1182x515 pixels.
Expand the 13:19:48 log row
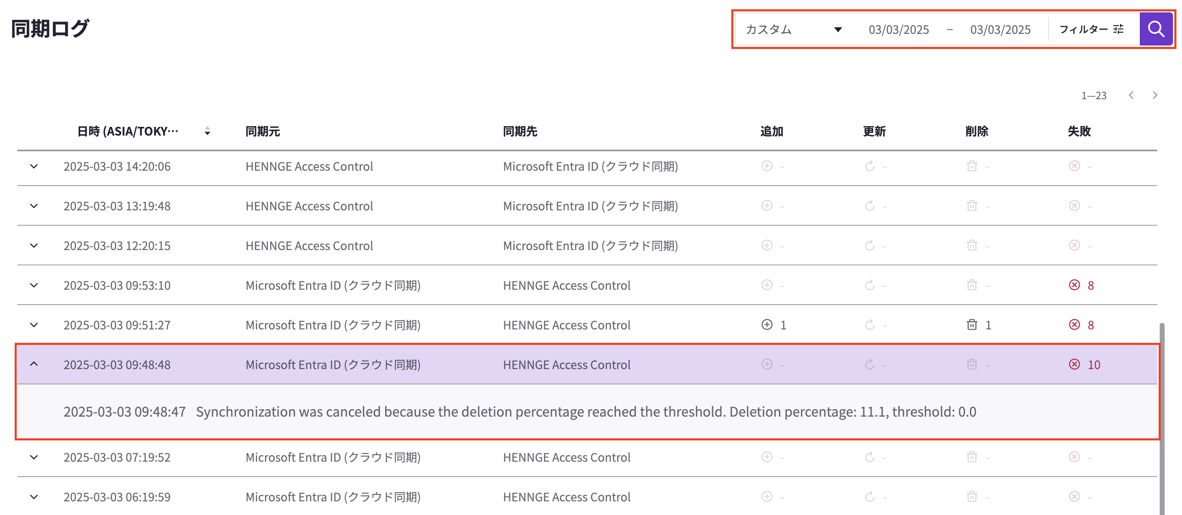click(34, 206)
